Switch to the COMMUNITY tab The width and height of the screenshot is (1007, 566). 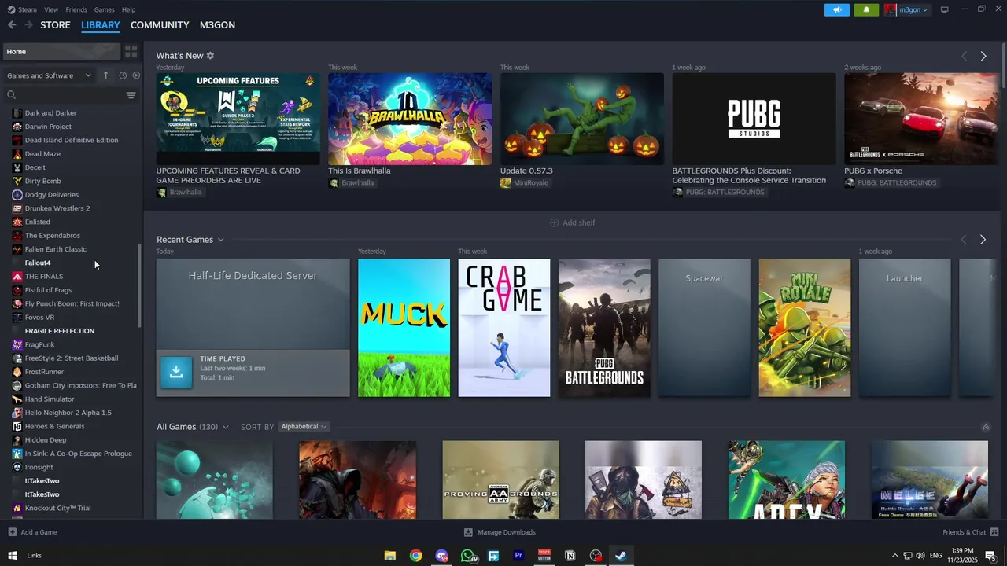pyautogui.click(x=160, y=25)
